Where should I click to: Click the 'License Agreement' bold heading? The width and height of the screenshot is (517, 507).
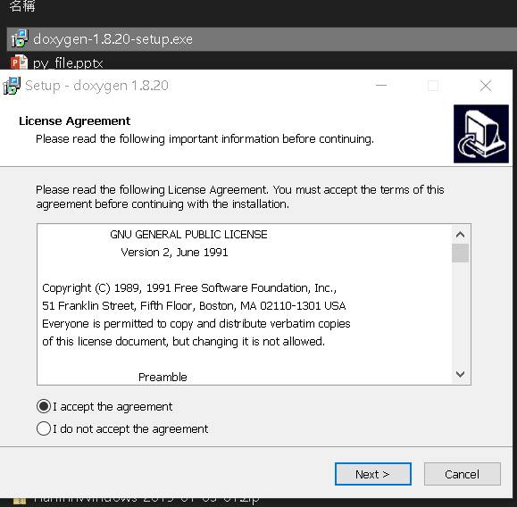click(74, 121)
